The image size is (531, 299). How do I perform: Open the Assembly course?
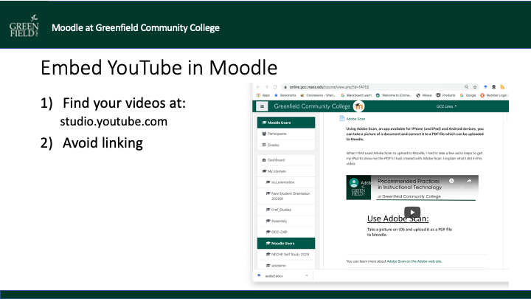click(286, 221)
